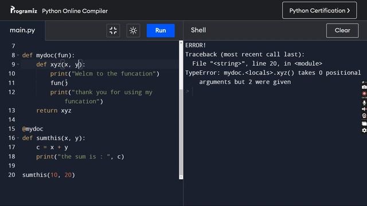
Task: Click the print "Welcm to the funcation" line
Action: pos(104,74)
